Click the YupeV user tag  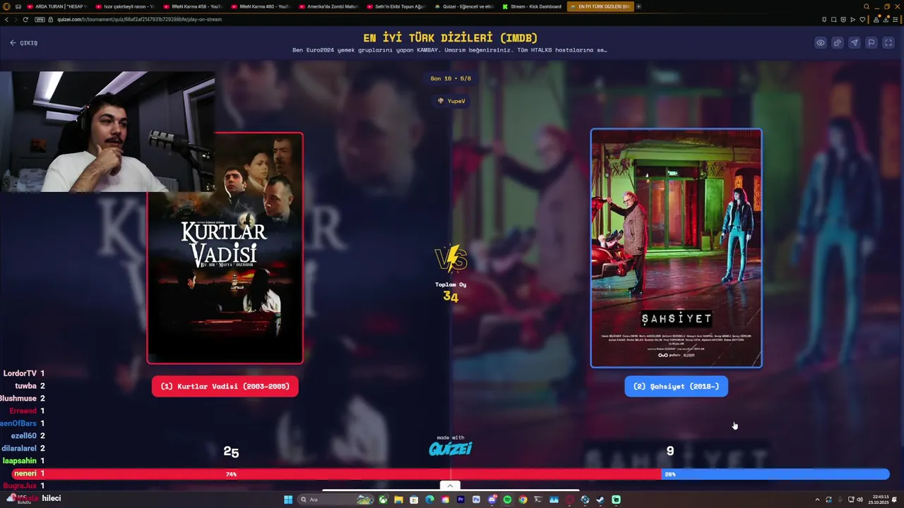pyautogui.click(x=451, y=101)
